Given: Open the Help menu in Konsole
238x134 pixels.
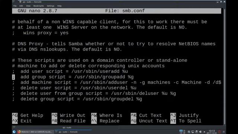Looking at the screenshot, I should tap(59, 6).
